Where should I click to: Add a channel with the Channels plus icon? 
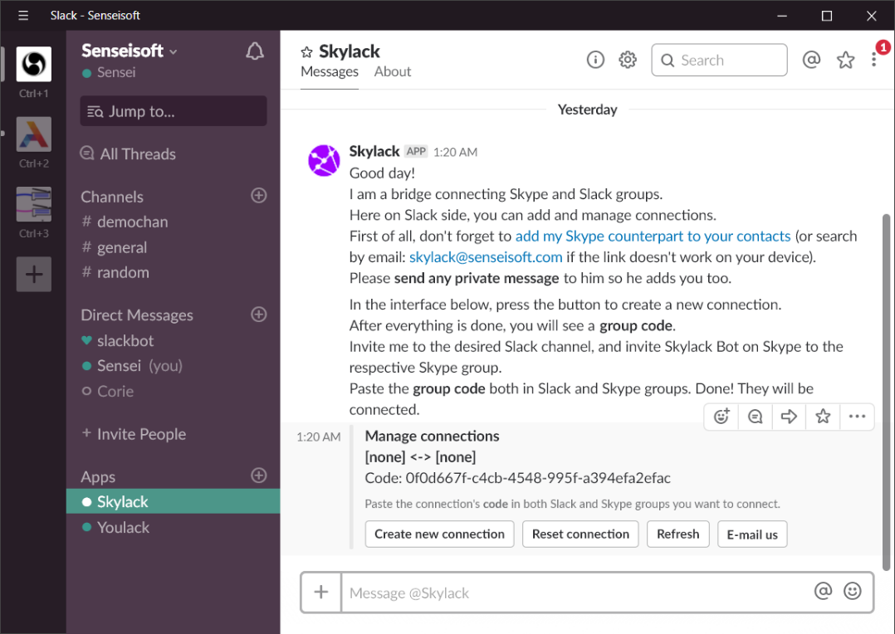coord(258,196)
